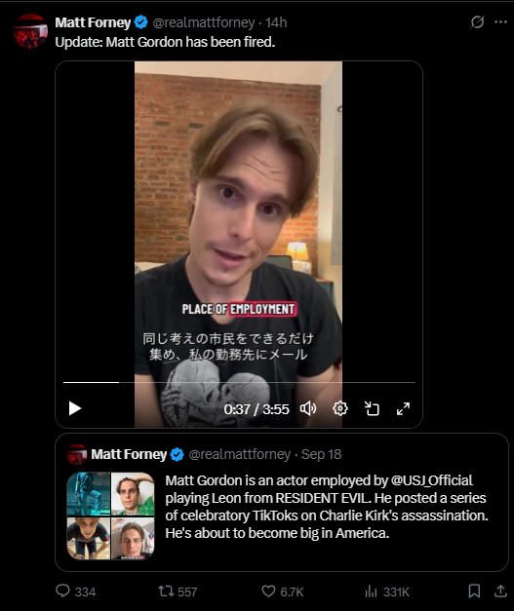
Task: Click the Grok explain post icon
Action: pyautogui.click(x=477, y=22)
